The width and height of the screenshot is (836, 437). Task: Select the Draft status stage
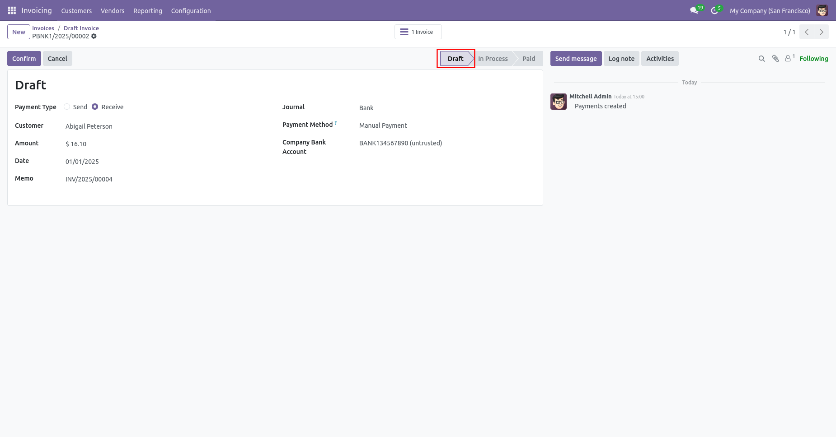pyautogui.click(x=456, y=59)
